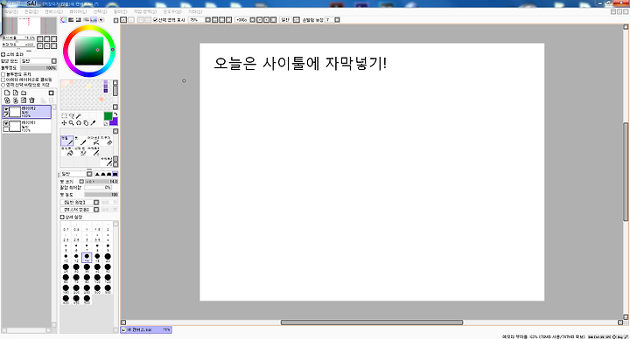The width and height of the screenshot is (630, 339).
Task: Select brush size 14 preset
Action: coord(87,257)
